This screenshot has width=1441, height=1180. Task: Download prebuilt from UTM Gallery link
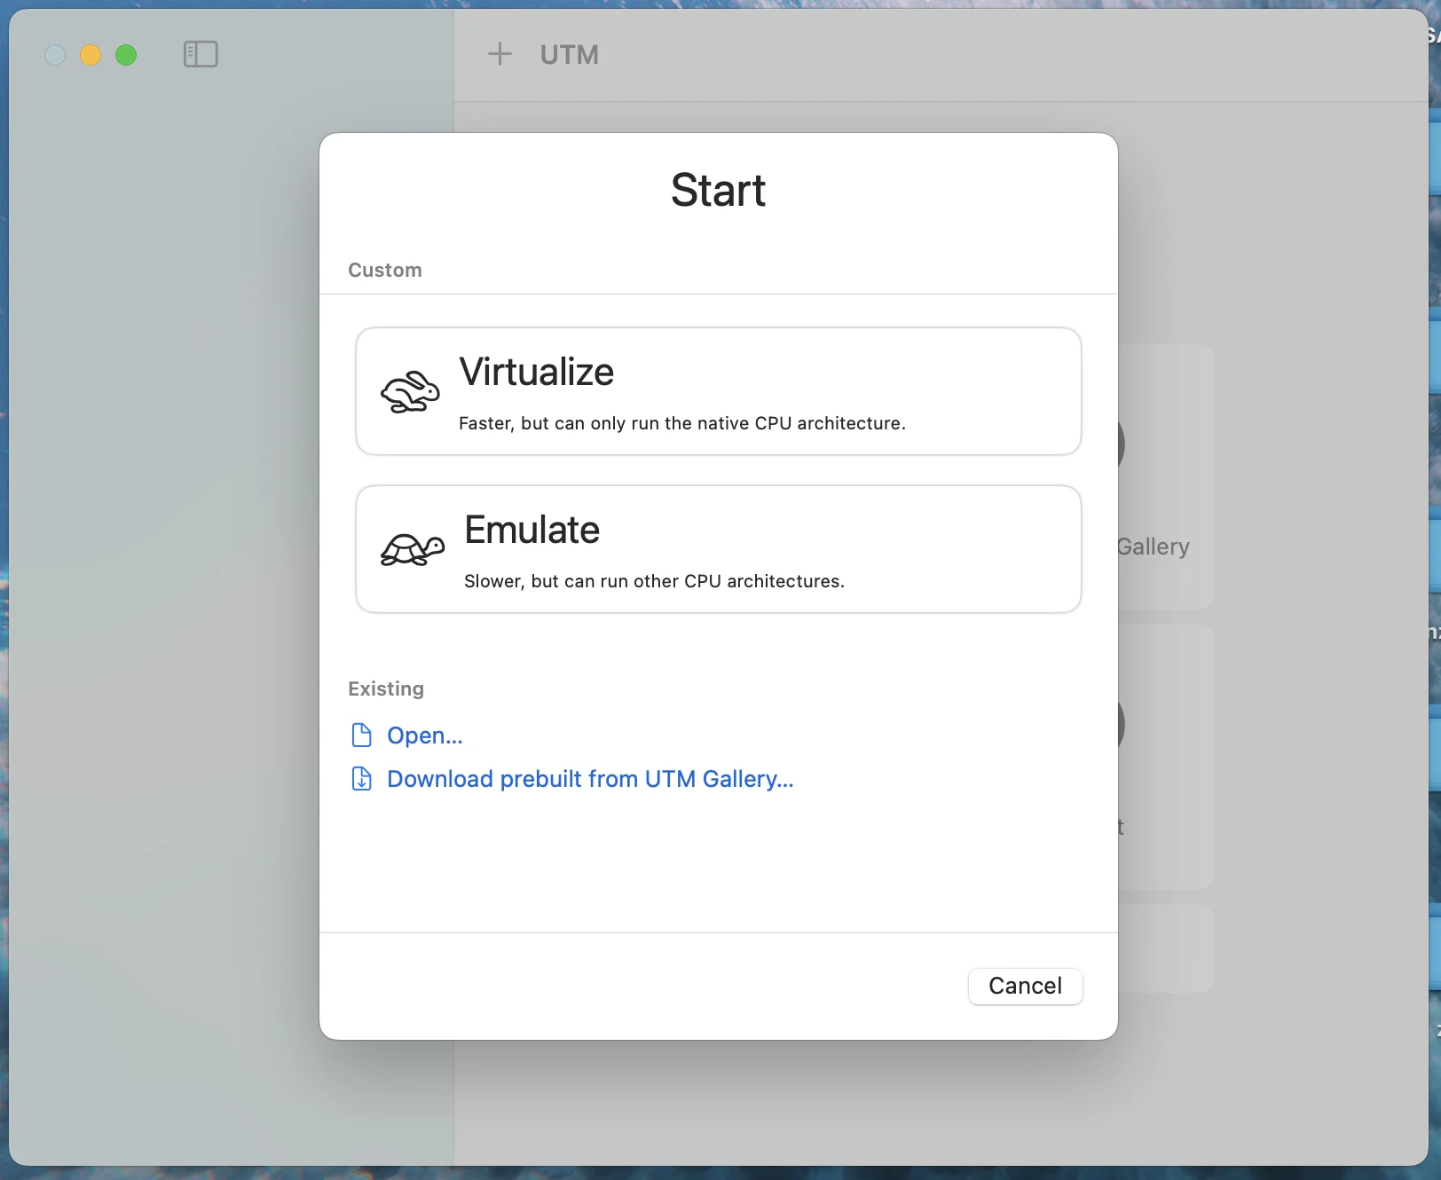(590, 779)
